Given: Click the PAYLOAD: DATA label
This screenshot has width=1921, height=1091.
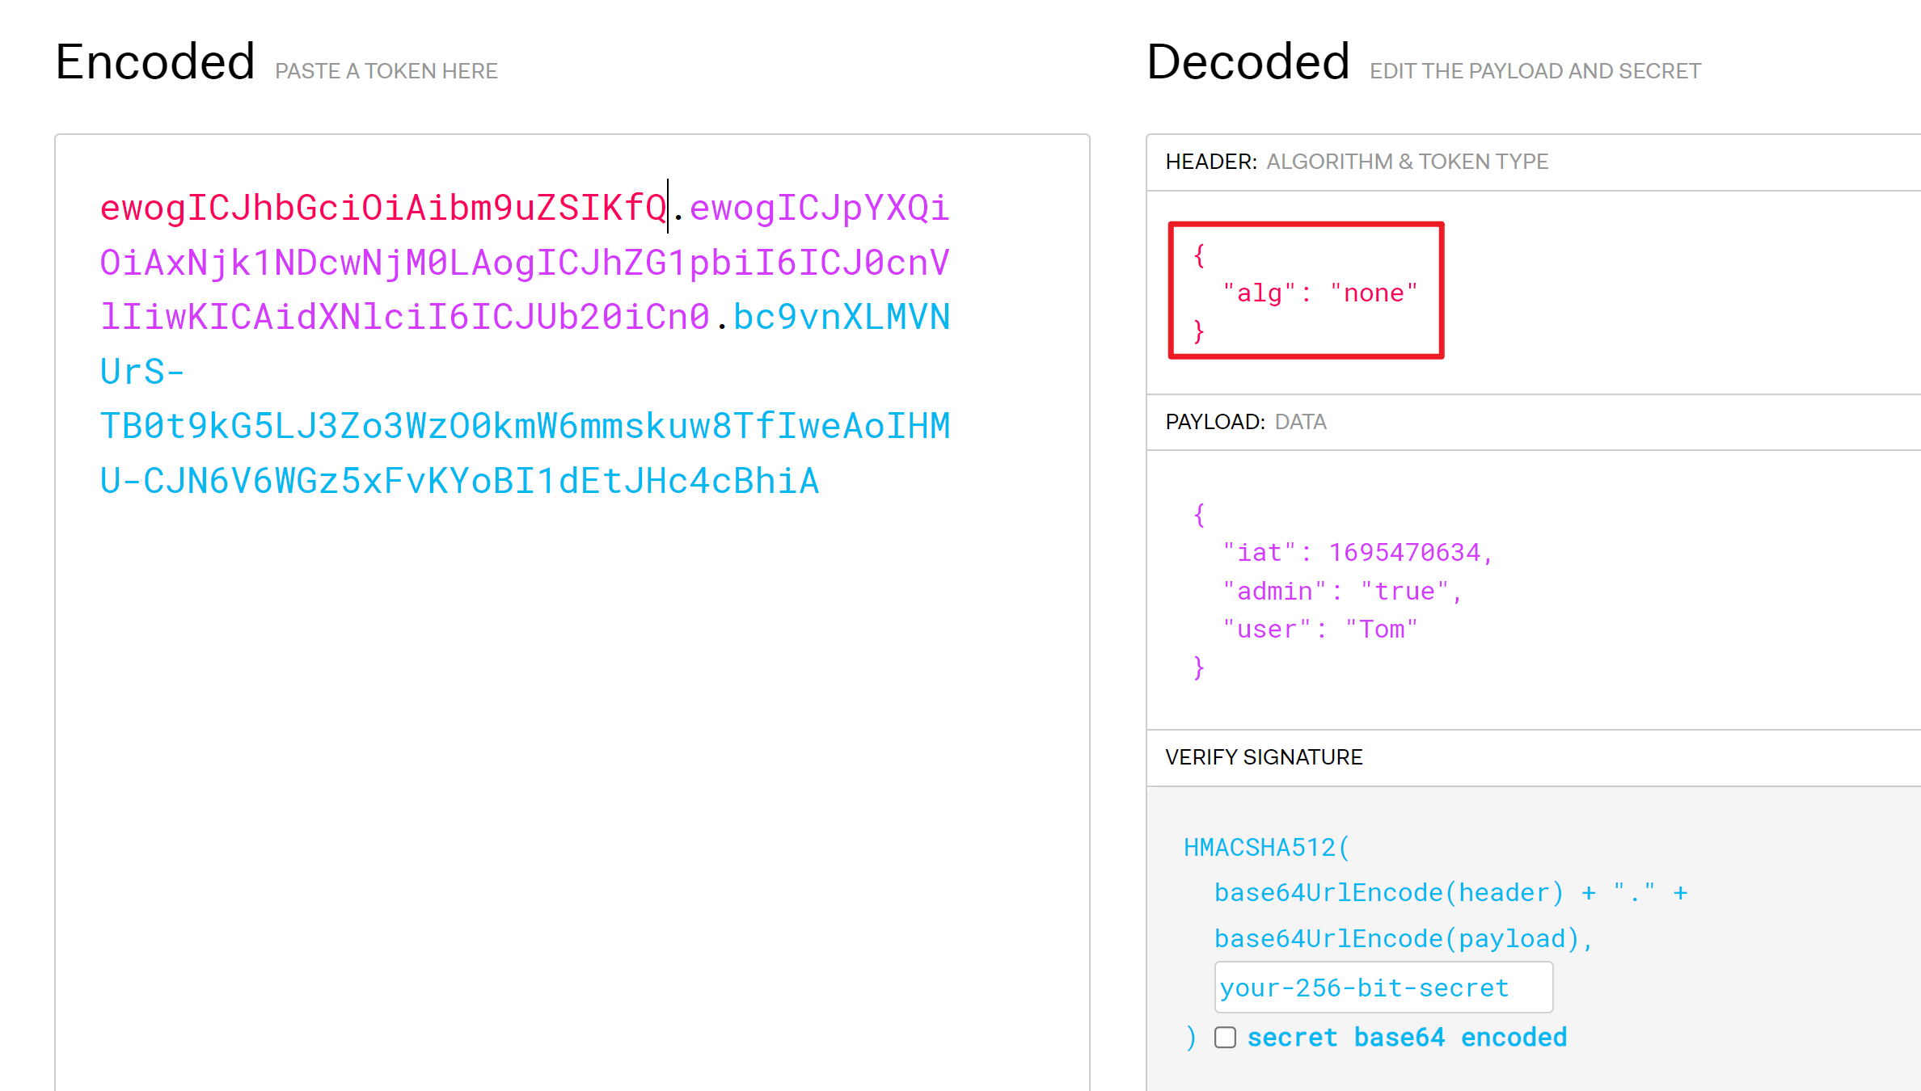Looking at the screenshot, I should 1246,422.
